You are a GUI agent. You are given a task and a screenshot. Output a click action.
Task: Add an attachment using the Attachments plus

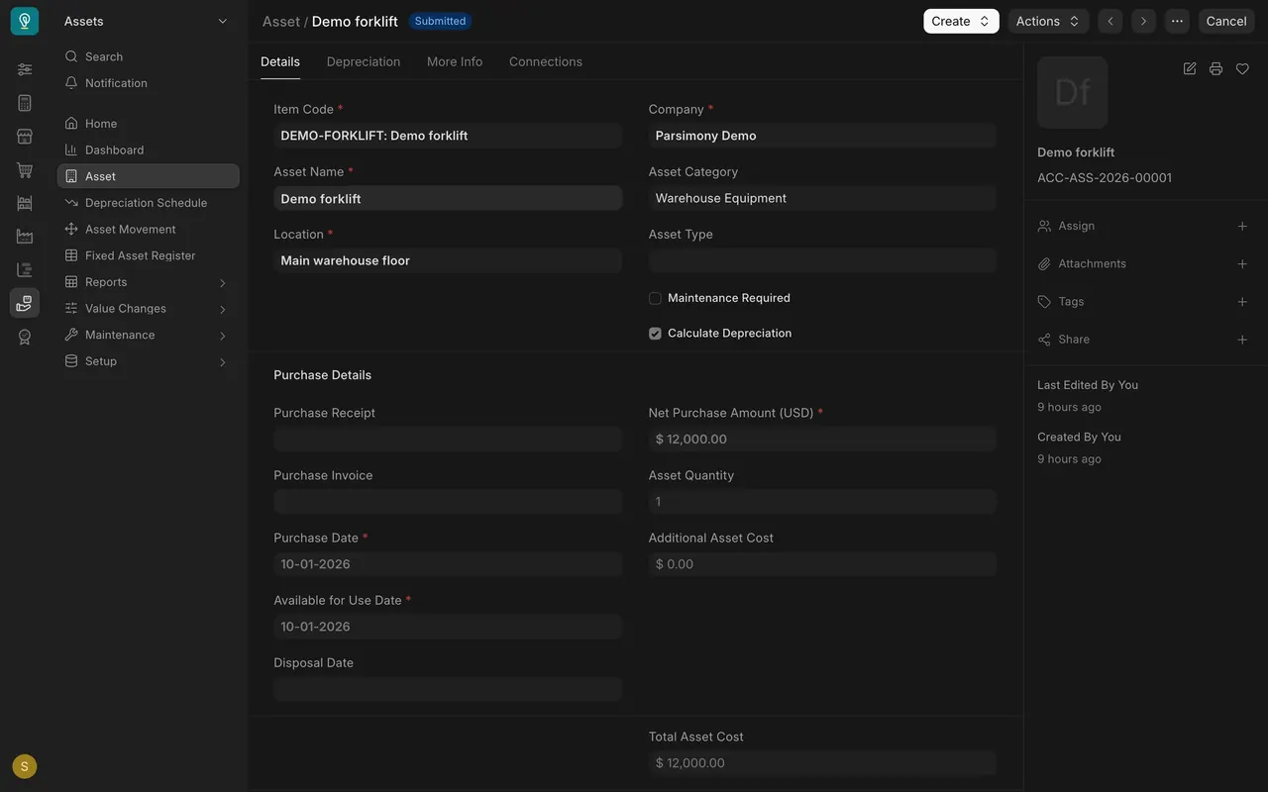(1242, 263)
